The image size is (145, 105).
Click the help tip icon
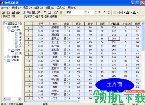click(x=61, y=12)
